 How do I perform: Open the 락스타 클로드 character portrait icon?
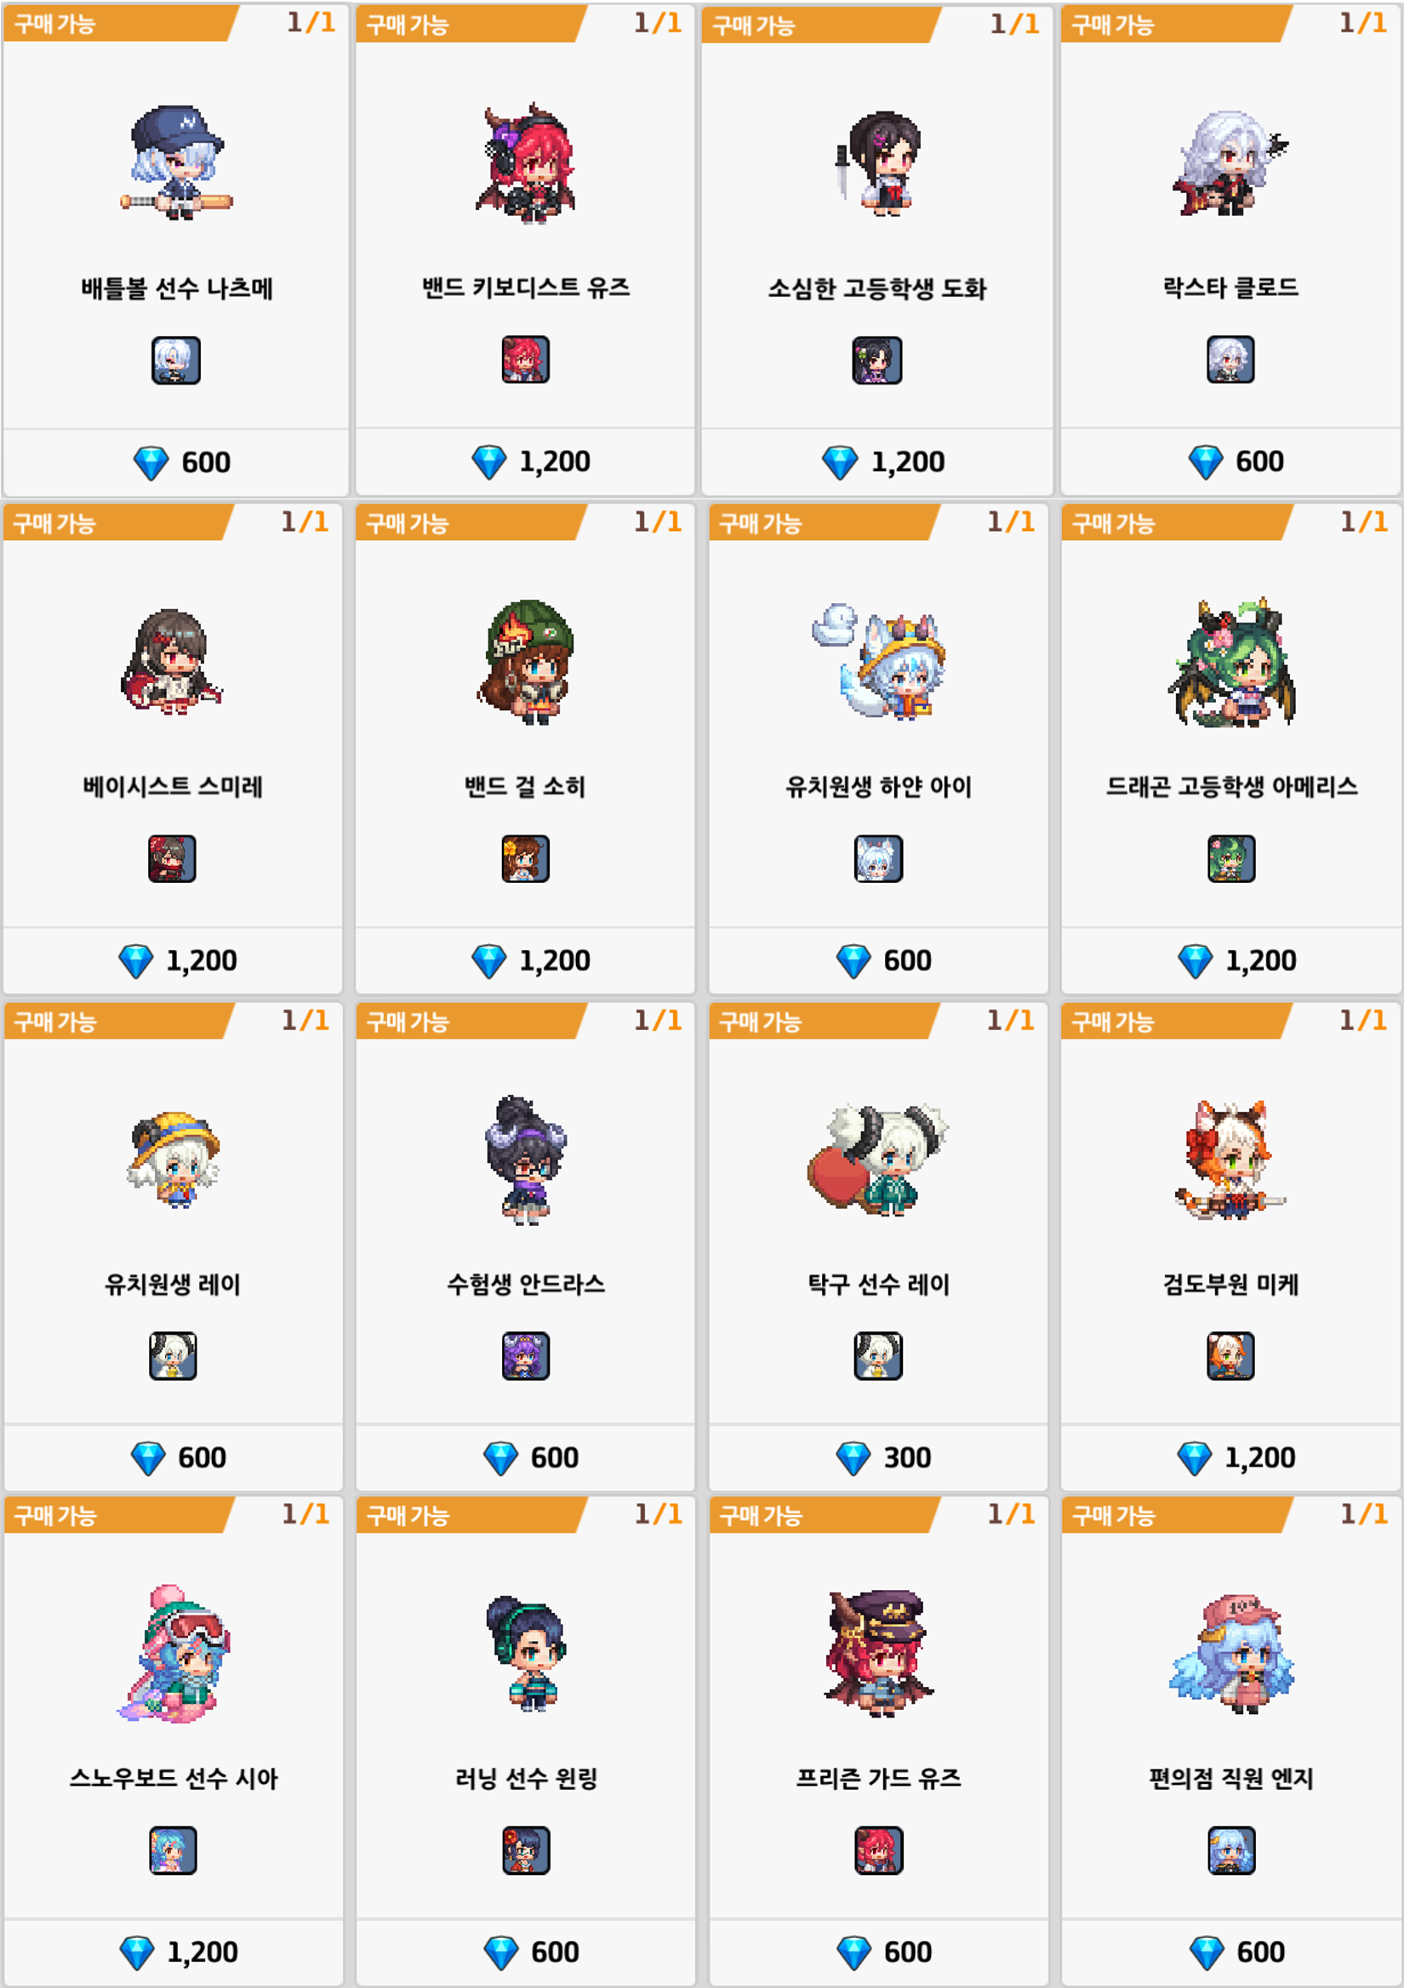[x=1230, y=359]
